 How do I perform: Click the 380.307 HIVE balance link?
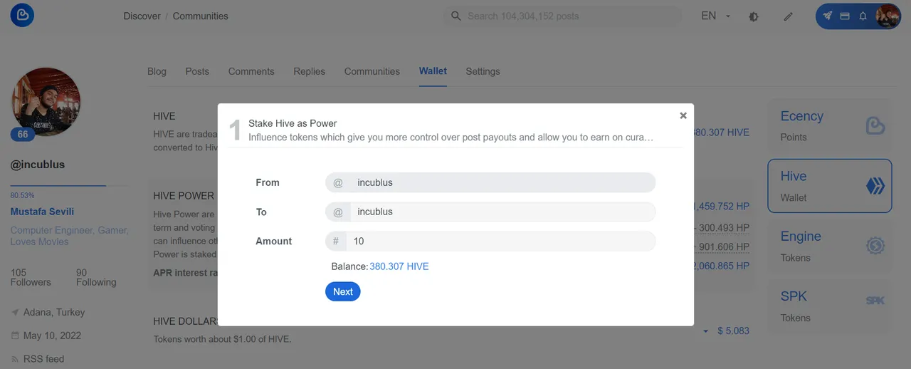pos(399,266)
